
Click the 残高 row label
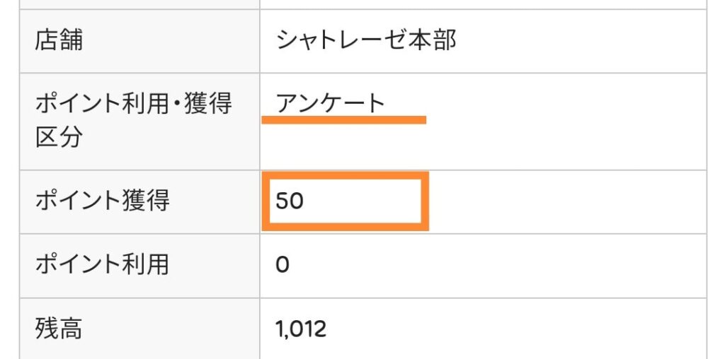point(59,328)
